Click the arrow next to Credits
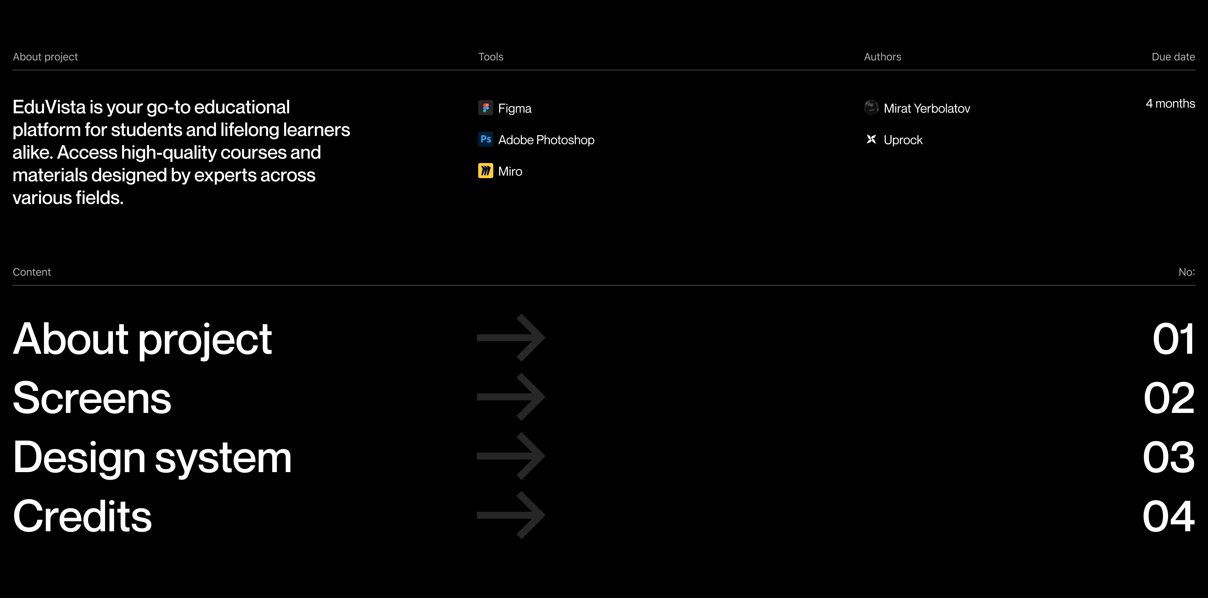Image resolution: width=1208 pixels, height=598 pixels. [511, 515]
